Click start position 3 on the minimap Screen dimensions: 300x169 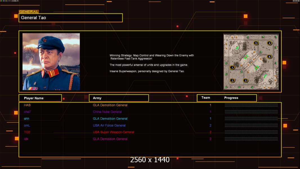coord(246,80)
